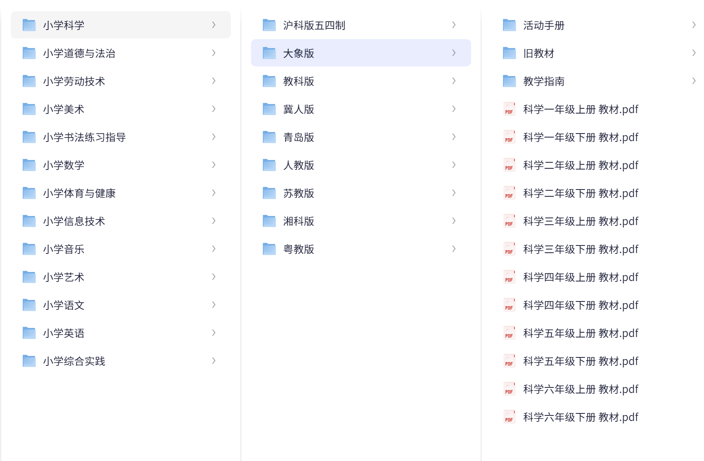Click the folder icon beside 小学劳动技术

[x=29, y=81]
